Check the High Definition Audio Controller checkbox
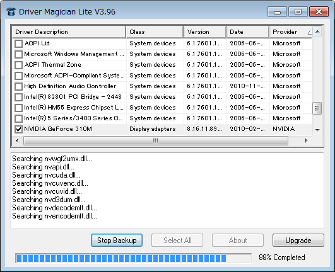 (x=18, y=86)
